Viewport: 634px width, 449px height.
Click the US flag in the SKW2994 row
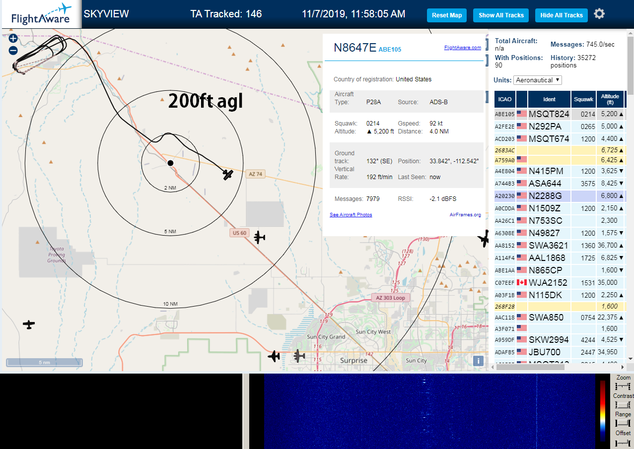[521, 339]
